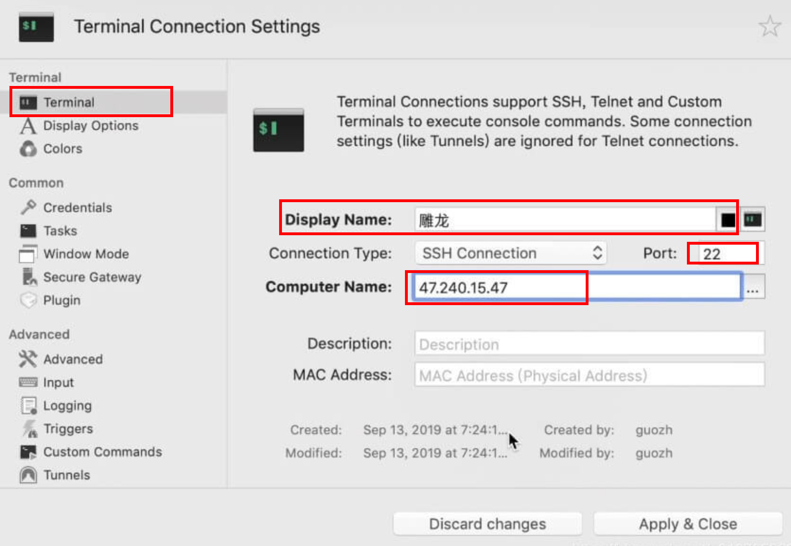Open the Credentials settings page
This screenshot has width=791, height=546.
(x=78, y=207)
